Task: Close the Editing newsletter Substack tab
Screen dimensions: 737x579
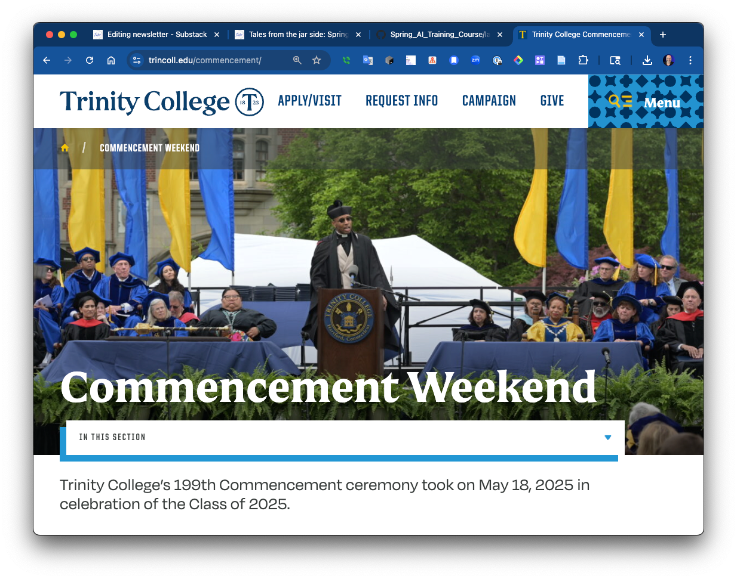Action: click(217, 35)
